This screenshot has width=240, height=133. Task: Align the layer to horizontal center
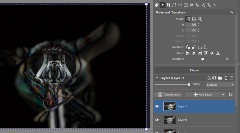click(194, 53)
